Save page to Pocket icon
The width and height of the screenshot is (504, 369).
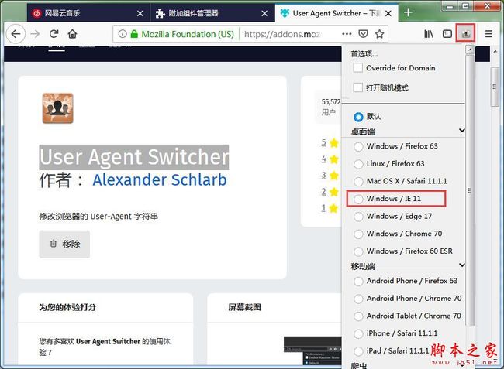363,34
